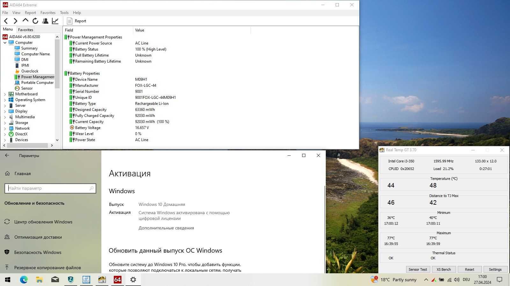This screenshot has height=286, width=510.
Task: Open Безопасность Windows settings page
Action: point(38,252)
